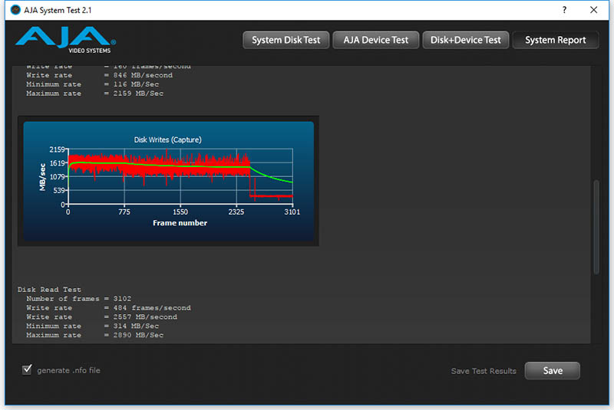Close the AJA System Test window
The image size is (614, 410).
click(593, 10)
